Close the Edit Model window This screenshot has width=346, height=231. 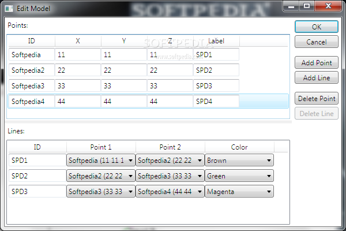328,6
